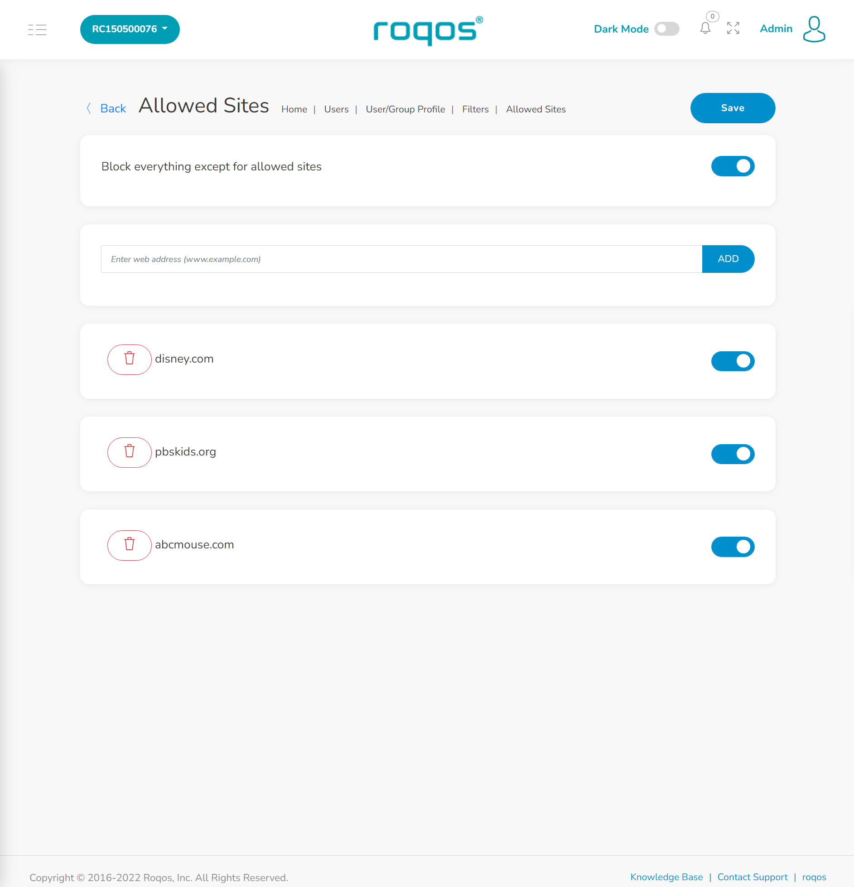
Task: Click the roqos logo
Action: (x=428, y=30)
